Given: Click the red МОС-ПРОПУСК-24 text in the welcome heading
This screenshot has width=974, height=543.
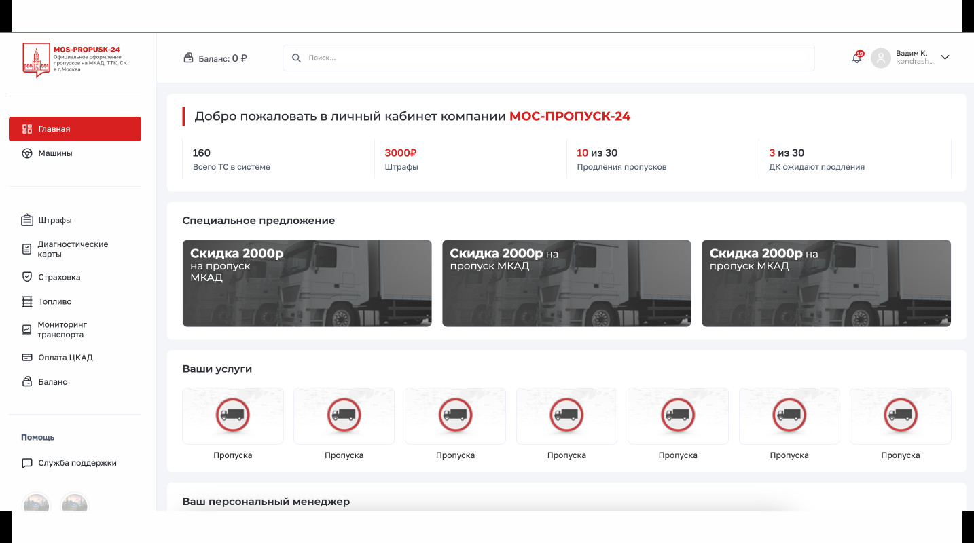Looking at the screenshot, I should (570, 117).
